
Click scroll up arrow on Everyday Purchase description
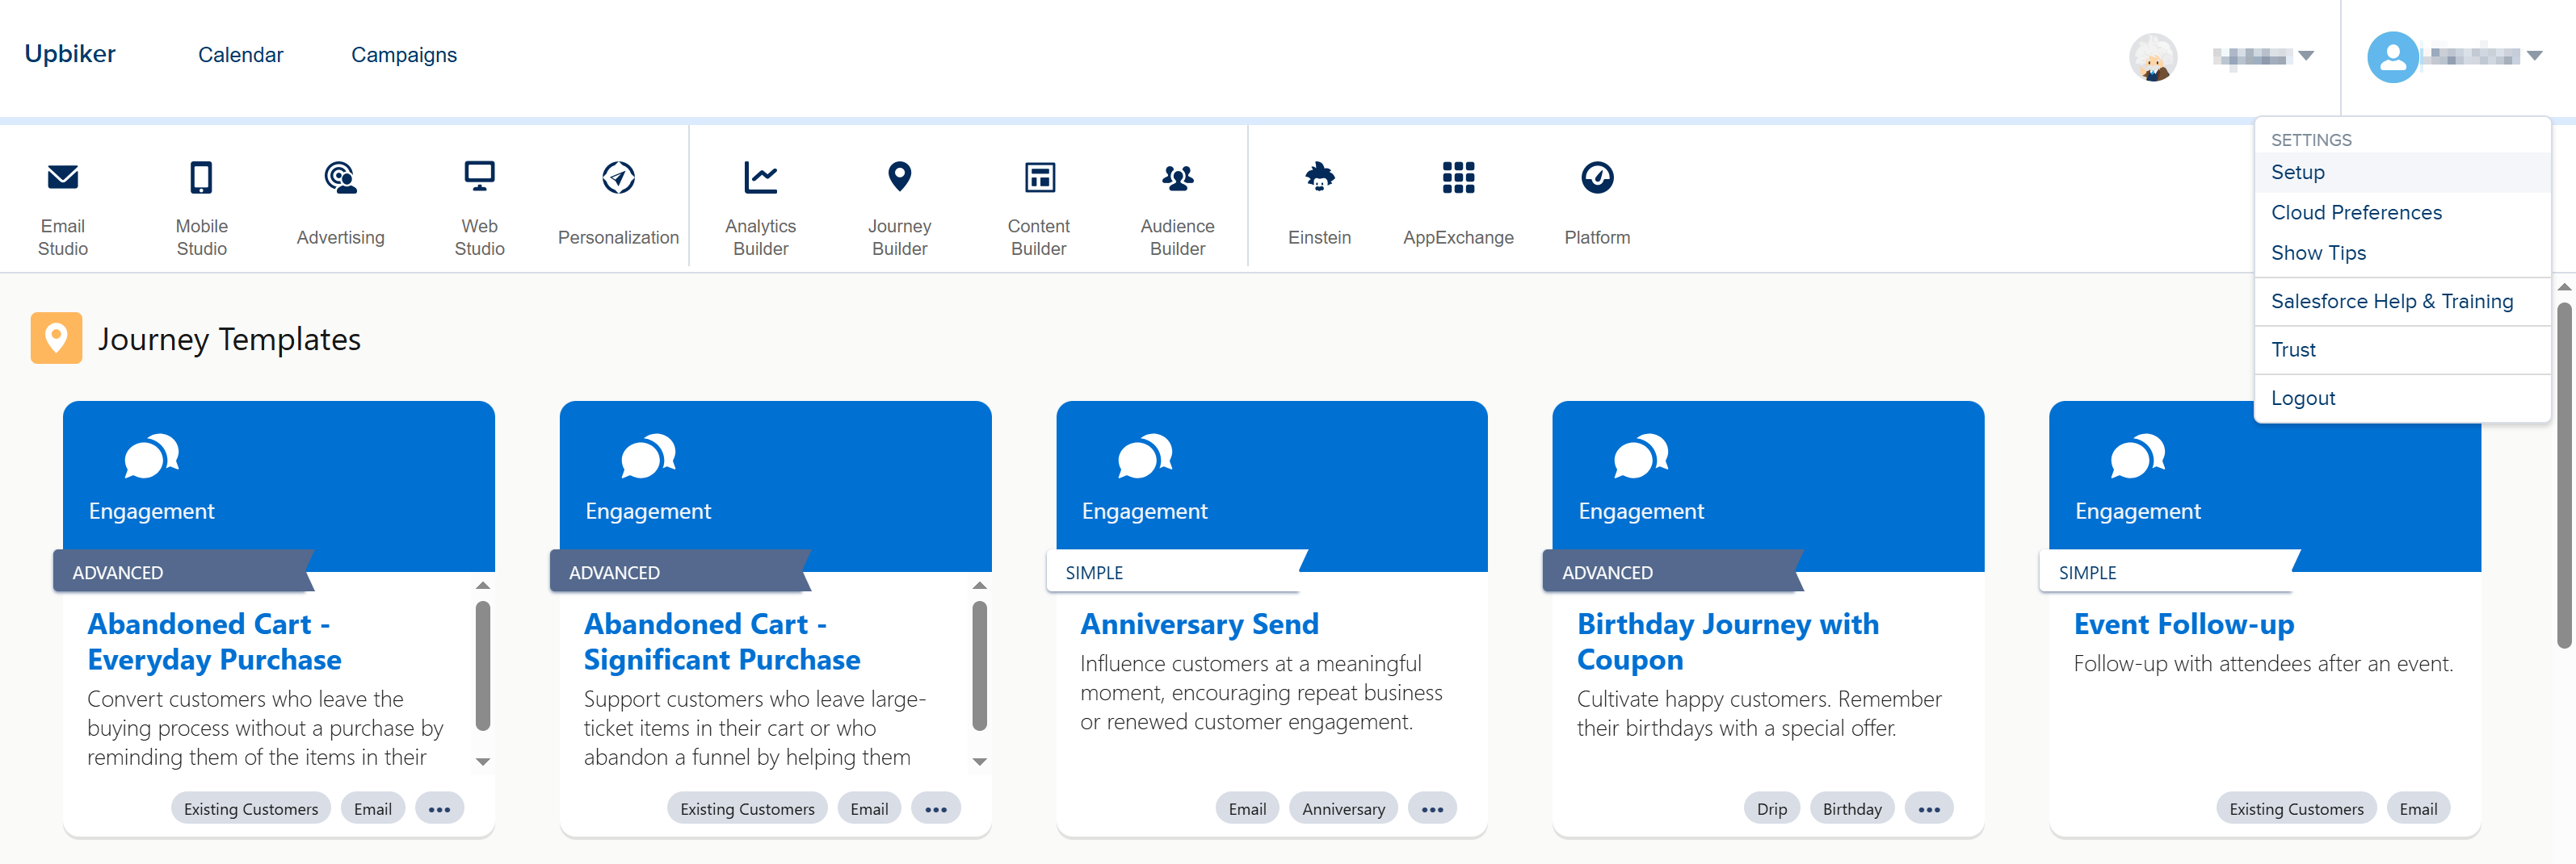click(483, 586)
